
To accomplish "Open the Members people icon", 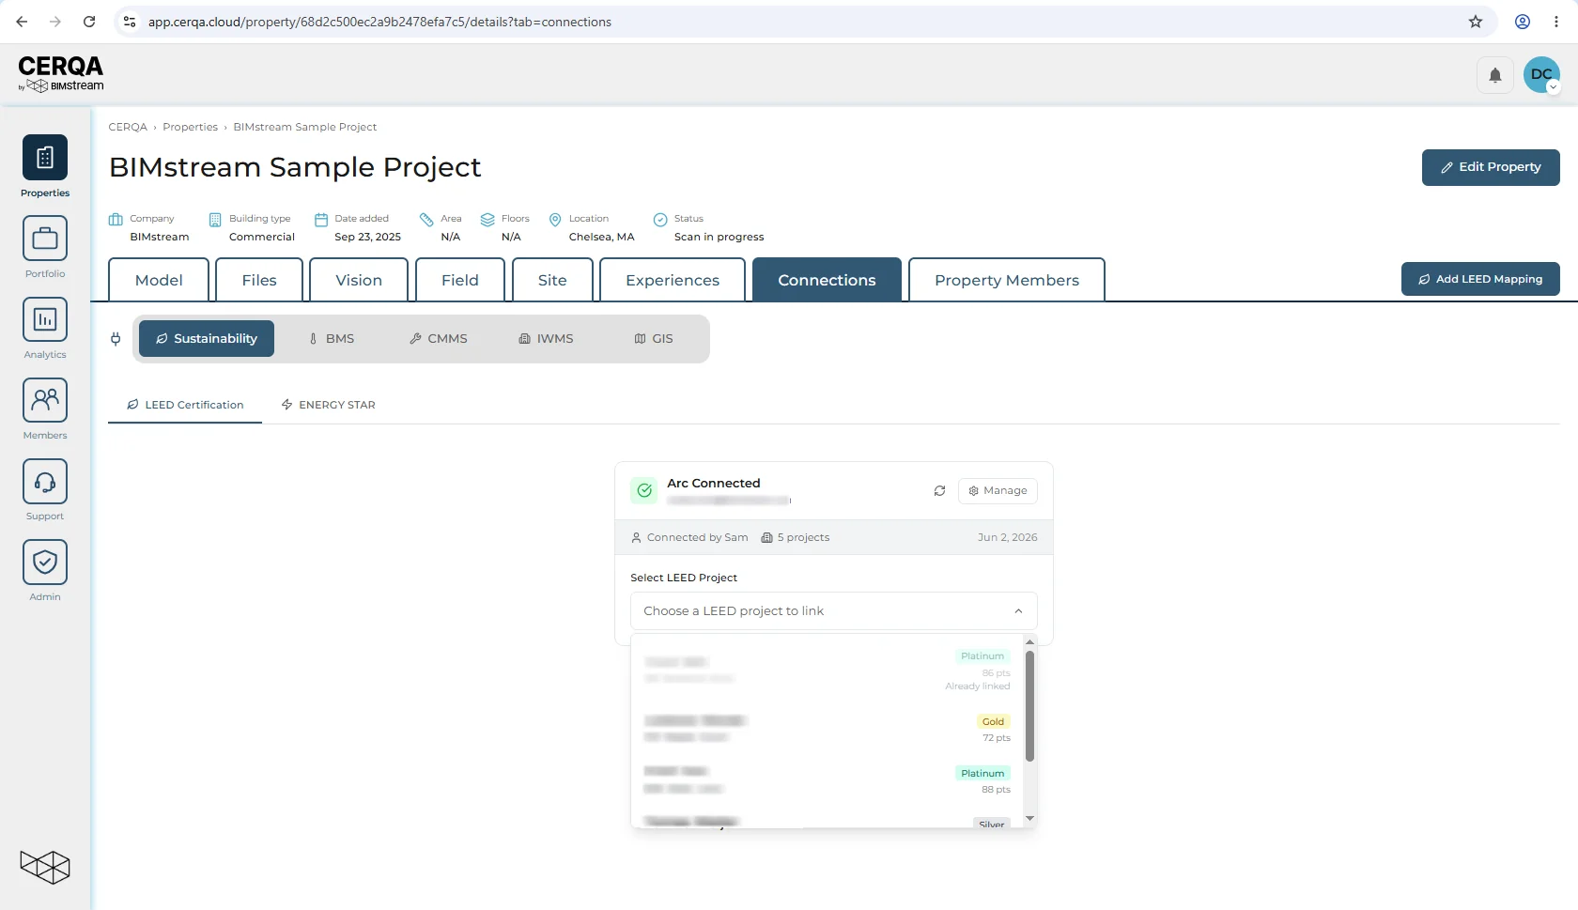I will (x=45, y=399).
